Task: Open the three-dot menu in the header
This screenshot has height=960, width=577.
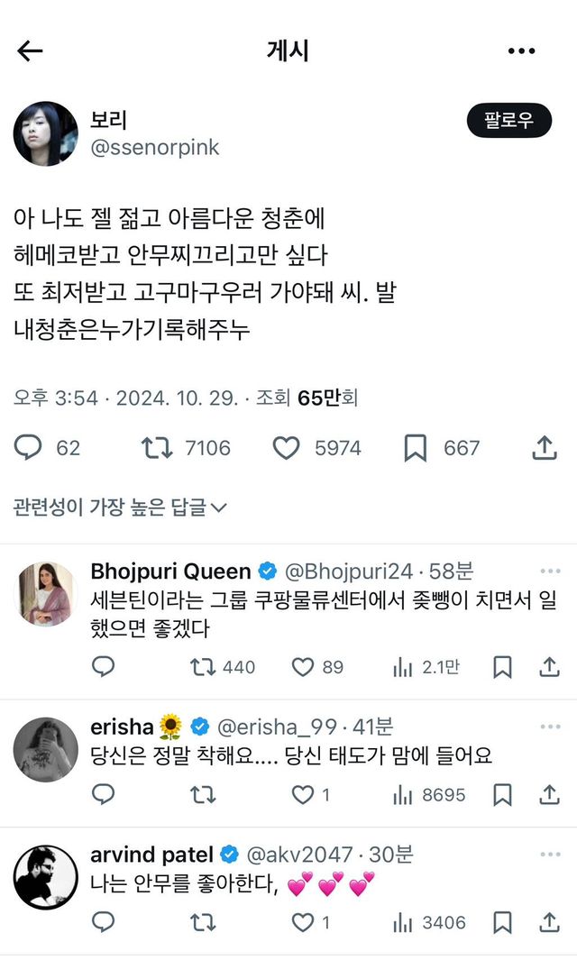Action: [521, 51]
